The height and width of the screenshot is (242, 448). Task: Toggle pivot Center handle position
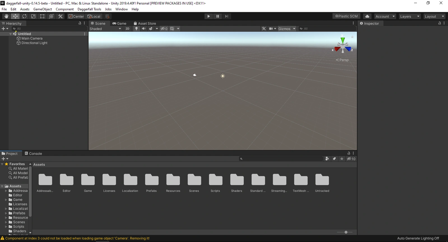76,16
